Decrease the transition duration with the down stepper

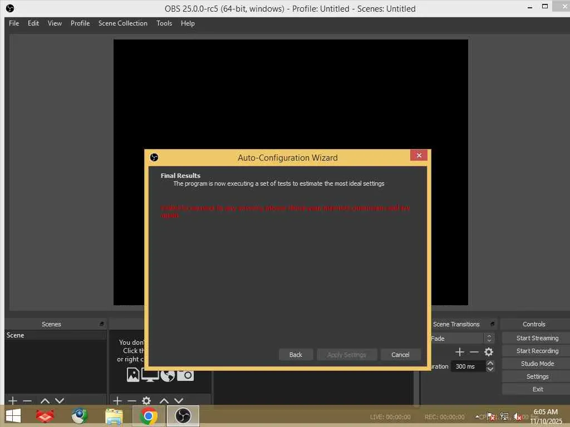pyautogui.click(x=490, y=369)
